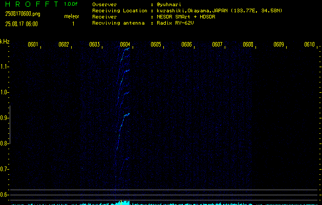Click the 'Receiver' field label
The width and height of the screenshot is (322, 205).
[x=104, y=17]
